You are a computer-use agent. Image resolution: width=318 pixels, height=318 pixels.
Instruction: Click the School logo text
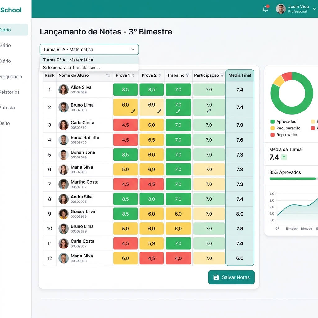pyautogui.click(x=11, y=10)
